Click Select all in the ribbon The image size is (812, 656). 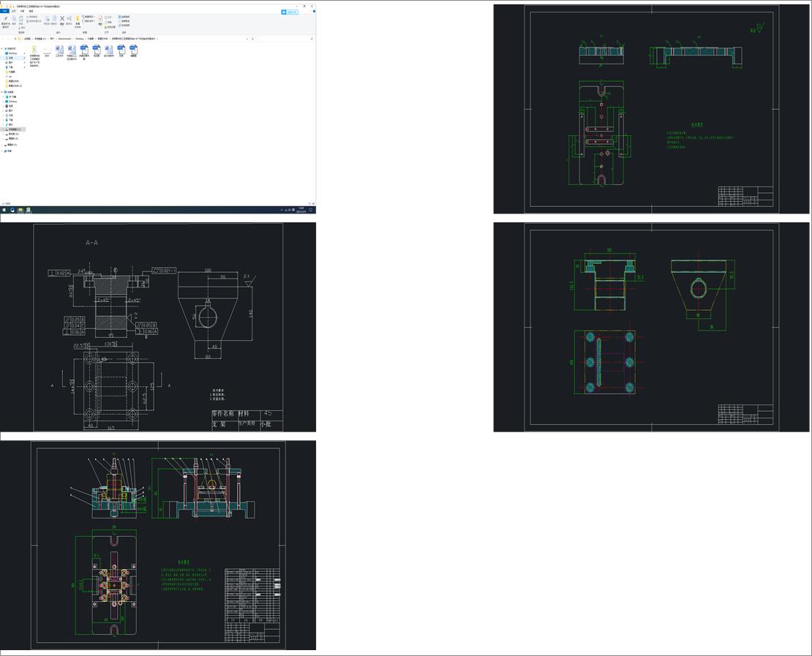click(124, 17)
